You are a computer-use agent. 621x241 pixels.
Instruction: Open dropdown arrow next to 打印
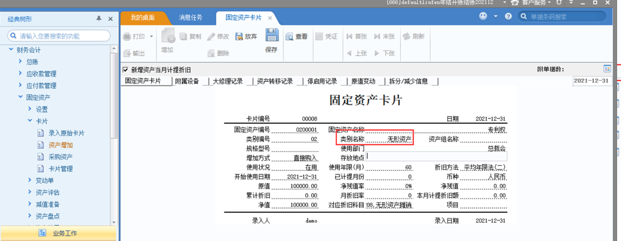pyautogui.click(x=151, y=37)
